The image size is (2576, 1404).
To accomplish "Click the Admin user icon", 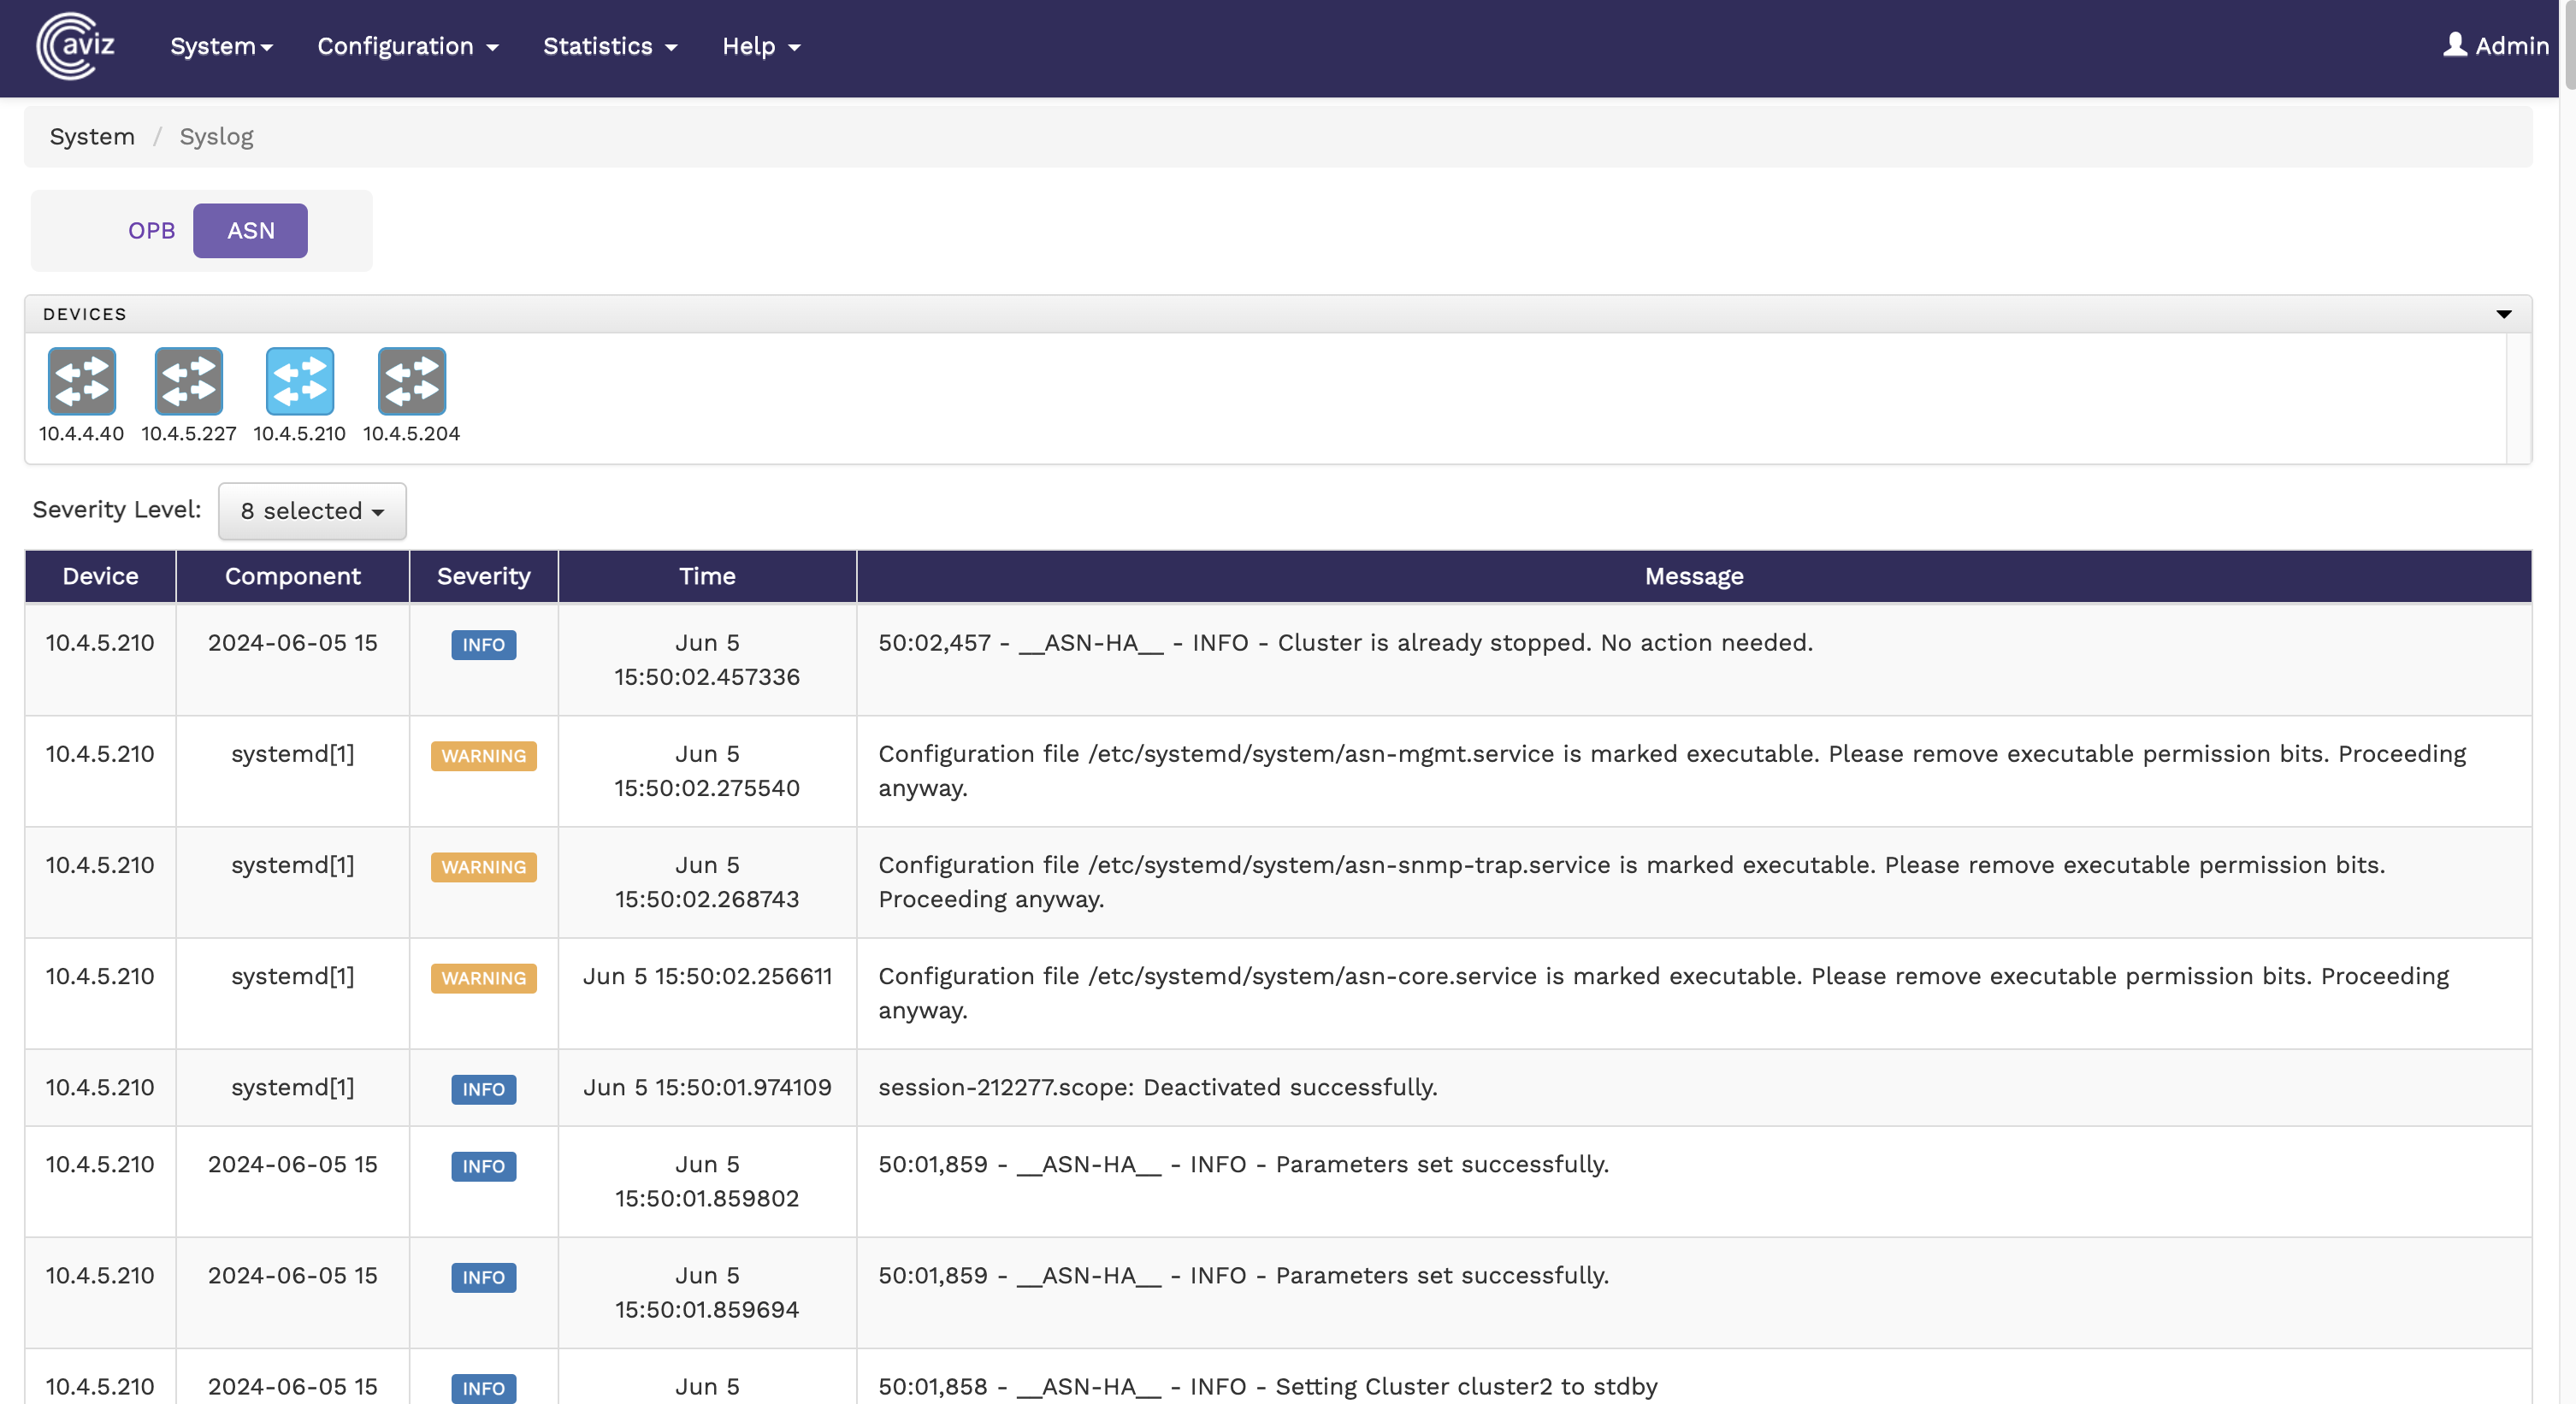I will coord(2454,45).
